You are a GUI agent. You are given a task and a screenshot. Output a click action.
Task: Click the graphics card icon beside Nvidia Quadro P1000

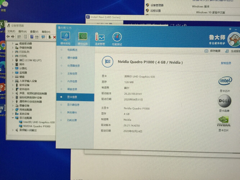point(108,62)
